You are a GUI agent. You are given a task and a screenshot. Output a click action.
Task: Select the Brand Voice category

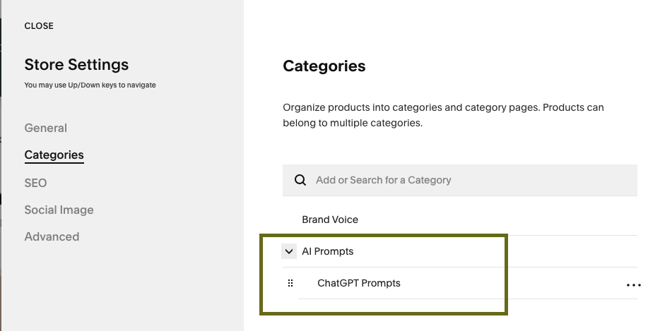tap(330, 219)
